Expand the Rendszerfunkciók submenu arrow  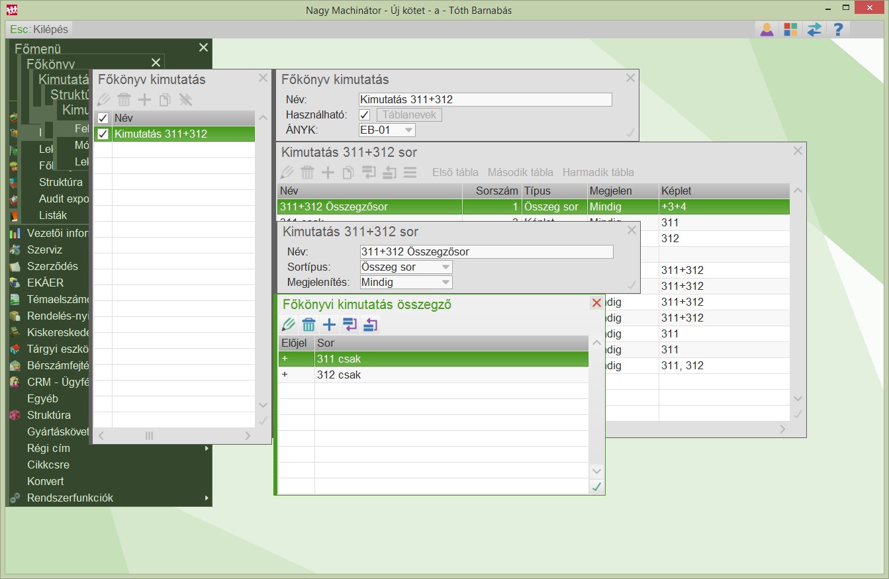point(207,498)
